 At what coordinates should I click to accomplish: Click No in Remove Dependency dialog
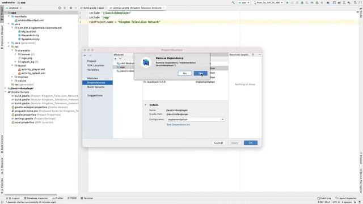coord(185,73)
